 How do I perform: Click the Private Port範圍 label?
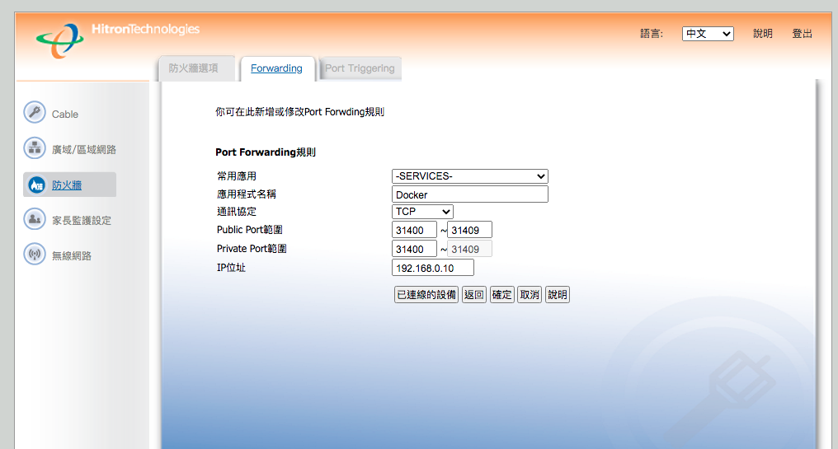pos(252,249)
